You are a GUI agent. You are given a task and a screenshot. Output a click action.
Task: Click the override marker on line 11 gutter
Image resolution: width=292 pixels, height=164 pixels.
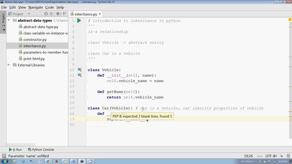(79, 75)
